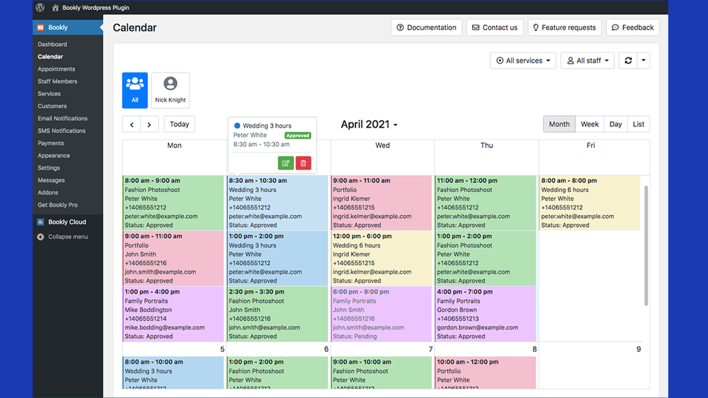Open the All staff dropdown
The height and width of the screenshot is (398, 708).
(x=587, y=60)
